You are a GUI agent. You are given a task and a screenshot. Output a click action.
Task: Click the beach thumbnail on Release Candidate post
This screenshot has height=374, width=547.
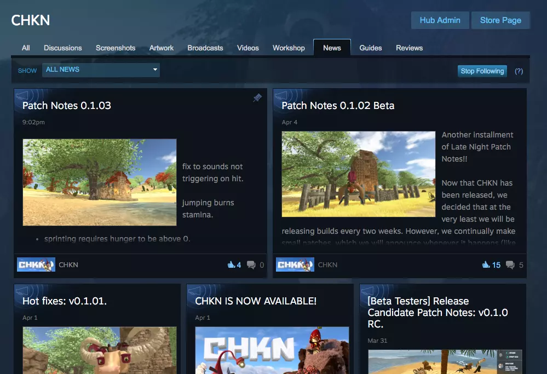coord(445,362)
